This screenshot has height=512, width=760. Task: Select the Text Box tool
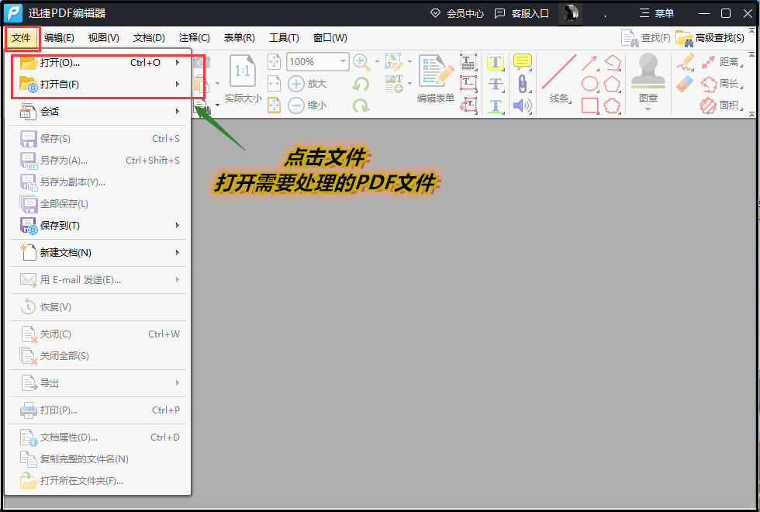[468, 84]
